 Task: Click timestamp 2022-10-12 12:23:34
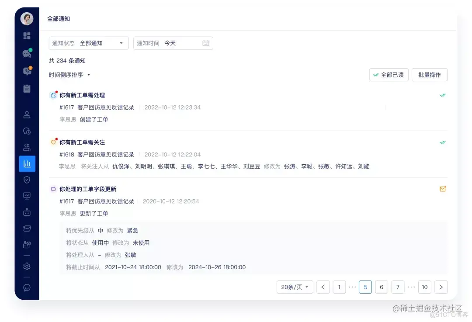coord(173,107)
